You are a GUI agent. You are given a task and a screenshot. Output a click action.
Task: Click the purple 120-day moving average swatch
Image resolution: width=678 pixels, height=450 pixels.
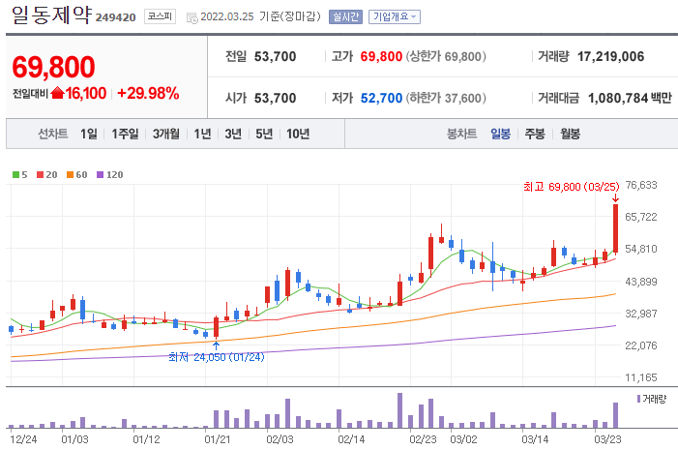coord(100,175)
